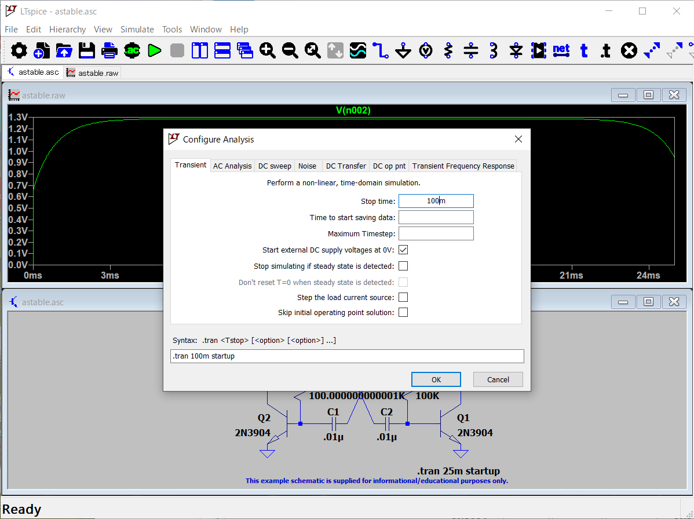Click into the Maximum Timestep field
The height and width of the screenshot is (519, 694).
(436, 234)
